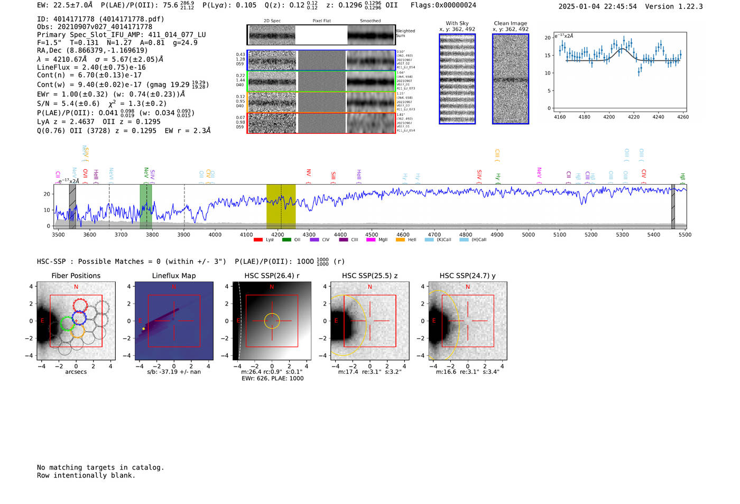Click the (H)CaII legend swatch

click(x=464, y=240)
